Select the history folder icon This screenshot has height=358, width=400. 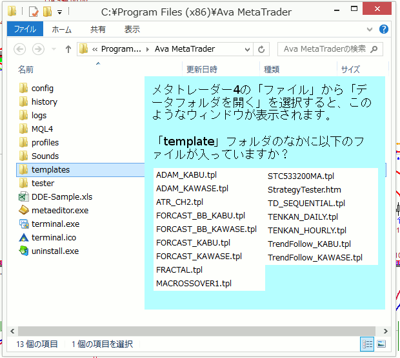click(23, 101)
